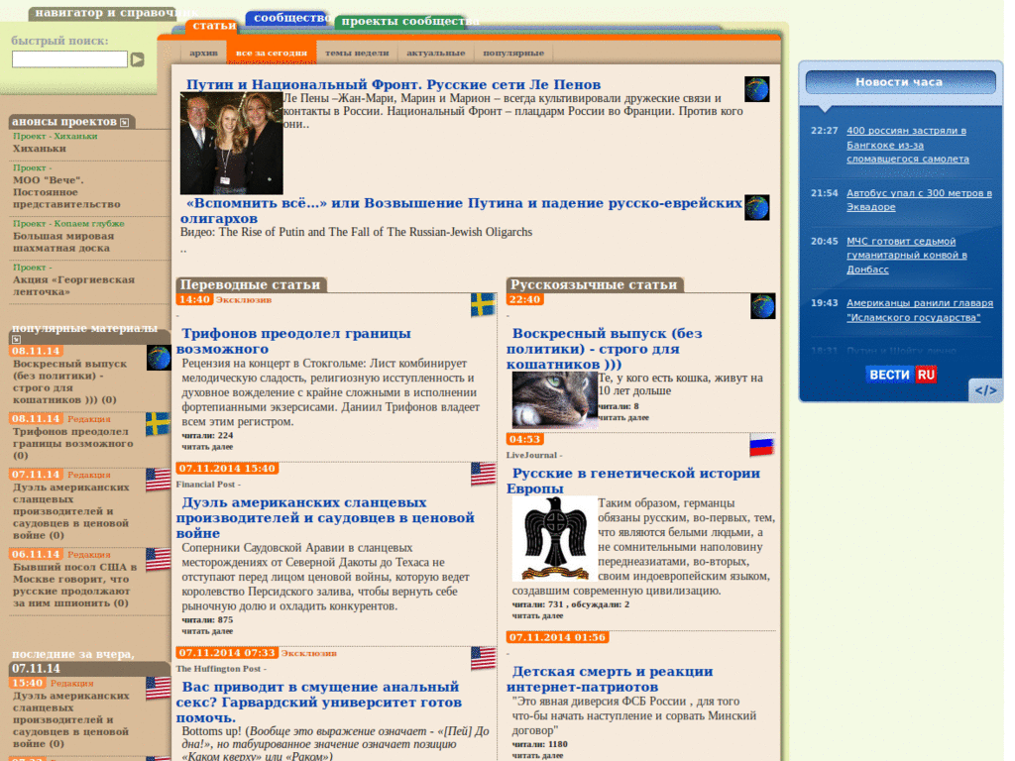Image resolution: width=1015 pixels, height=761 pixels.
Task: Open 'Русские в генетической истории Европы' article
Action: point(634,481)
